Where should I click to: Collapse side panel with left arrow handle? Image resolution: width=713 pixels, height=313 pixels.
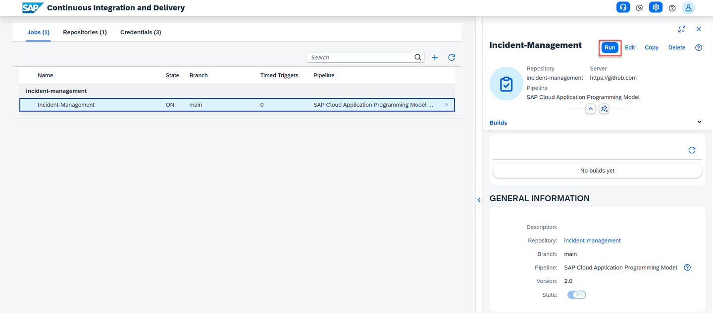[x=479, y=200]
